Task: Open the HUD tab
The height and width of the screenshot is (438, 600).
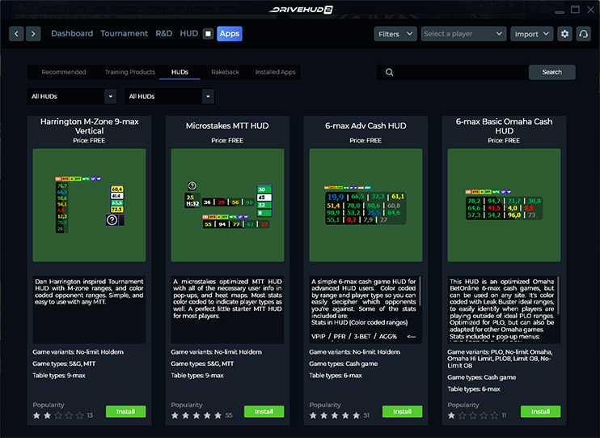Action: click(x=189, y=34)
